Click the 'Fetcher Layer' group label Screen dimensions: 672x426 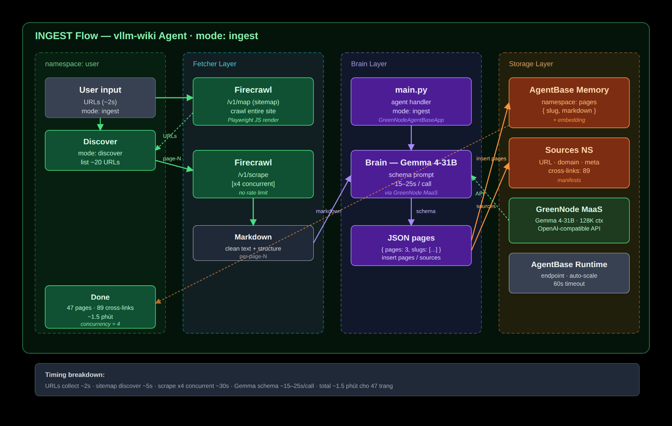[214, 64]
